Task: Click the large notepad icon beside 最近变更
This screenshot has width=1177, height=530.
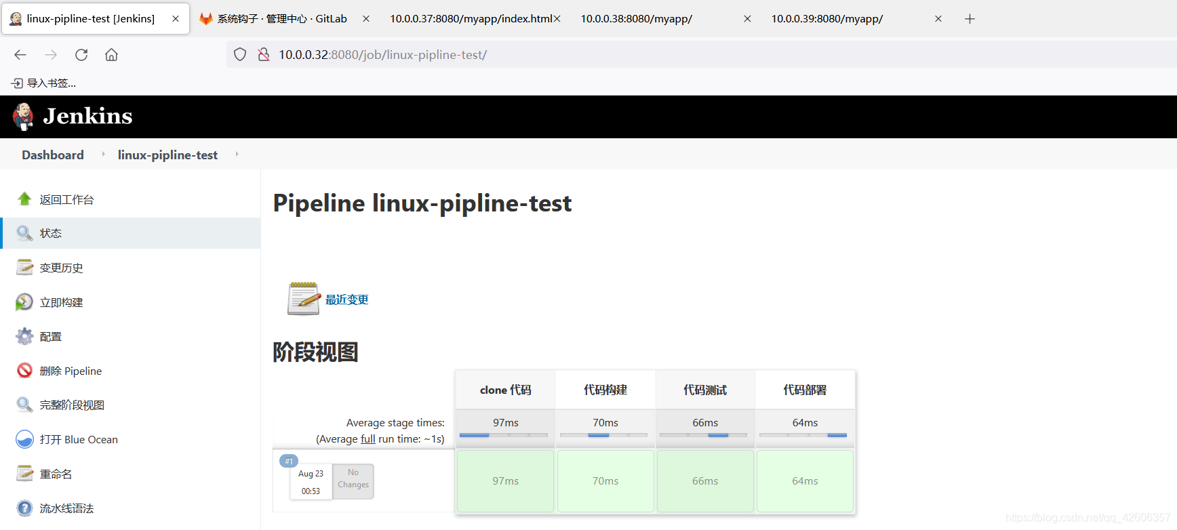Action: 304,298
